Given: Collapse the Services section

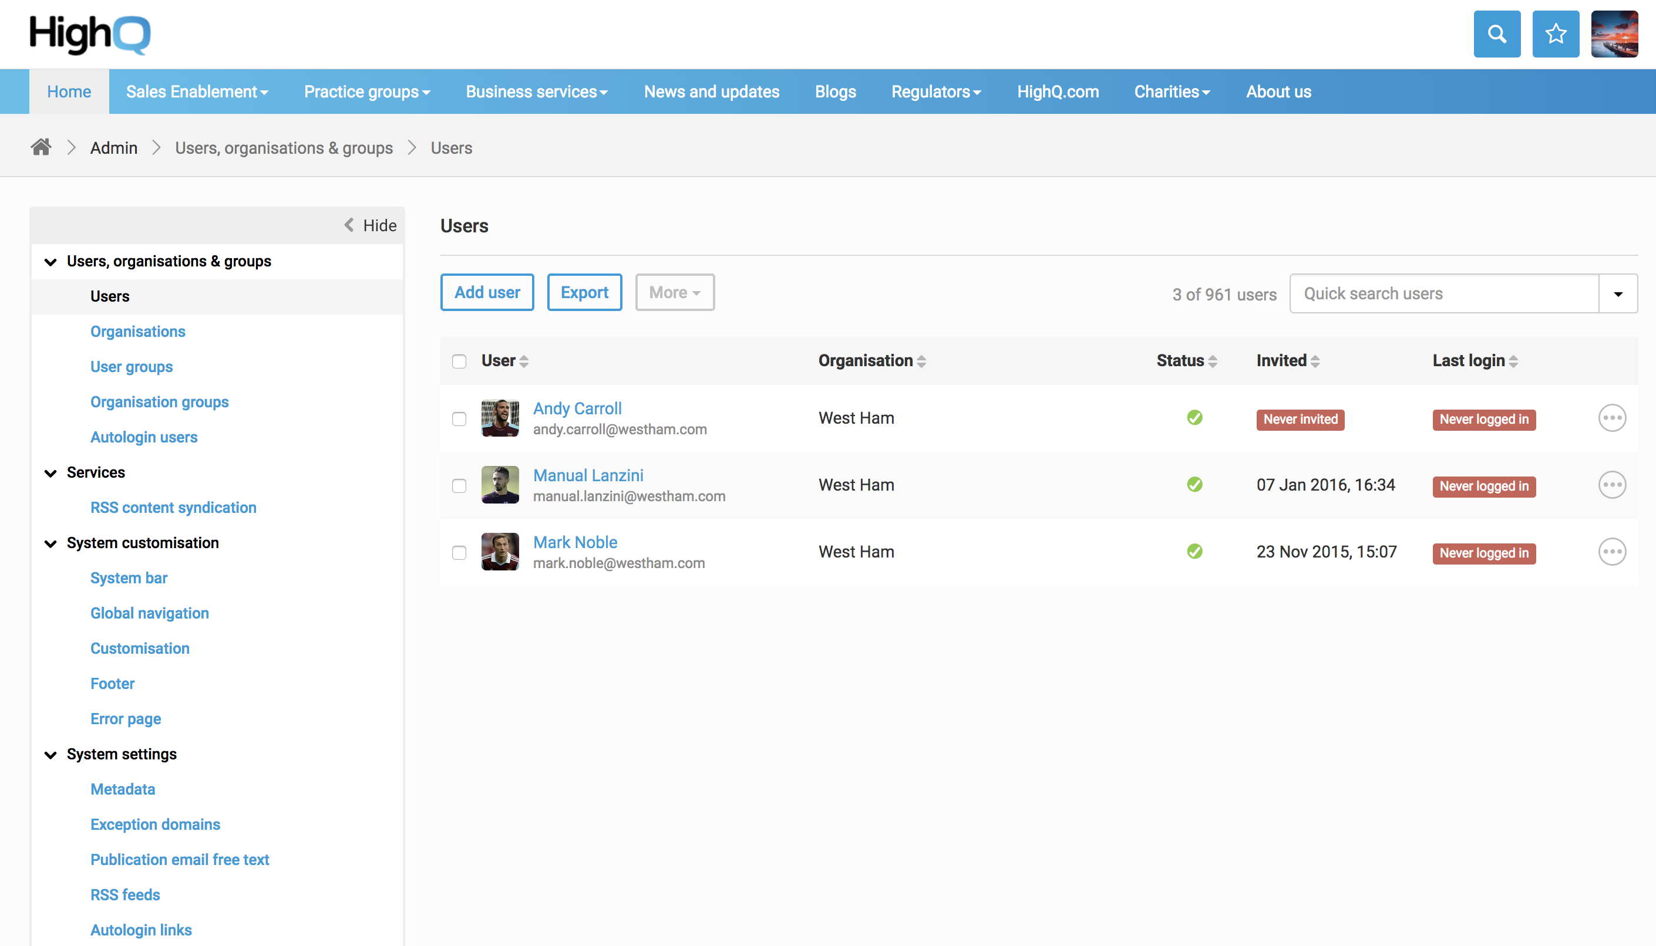Looking at the screenshot, I should click(50, 473).
